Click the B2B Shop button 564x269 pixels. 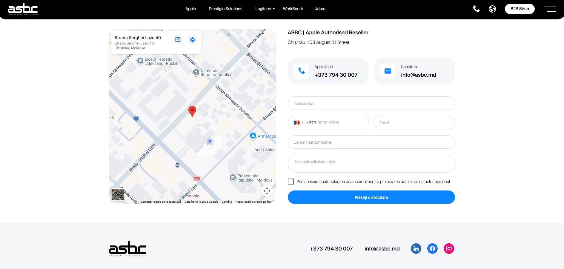pos(520,9)
